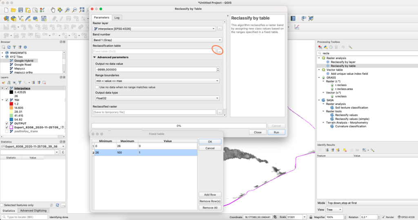This screenshot has width=418, height=220.
Task: Click the filter legend icon in Layers panel
Action: click(x=20, y=82)
